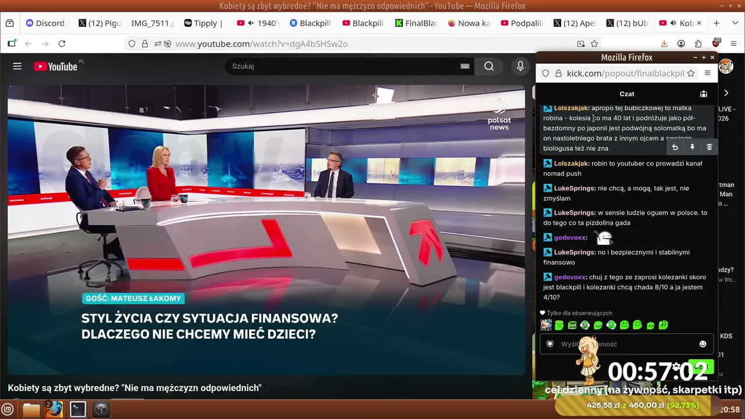Viewport: 745px width, 419px height.
Task: Open the uBlock Origin extension icon
Action: 716,44
